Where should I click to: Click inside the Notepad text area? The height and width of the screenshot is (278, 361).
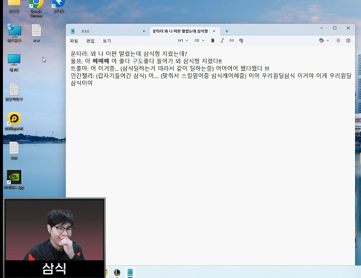click(210, 164)
